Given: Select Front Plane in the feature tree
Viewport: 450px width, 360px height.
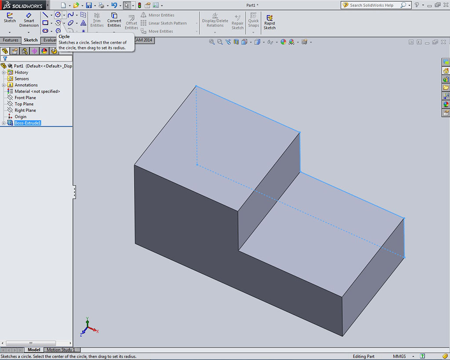Looking at the screenshot, I should pyautogui.click(x=25, y=98).
